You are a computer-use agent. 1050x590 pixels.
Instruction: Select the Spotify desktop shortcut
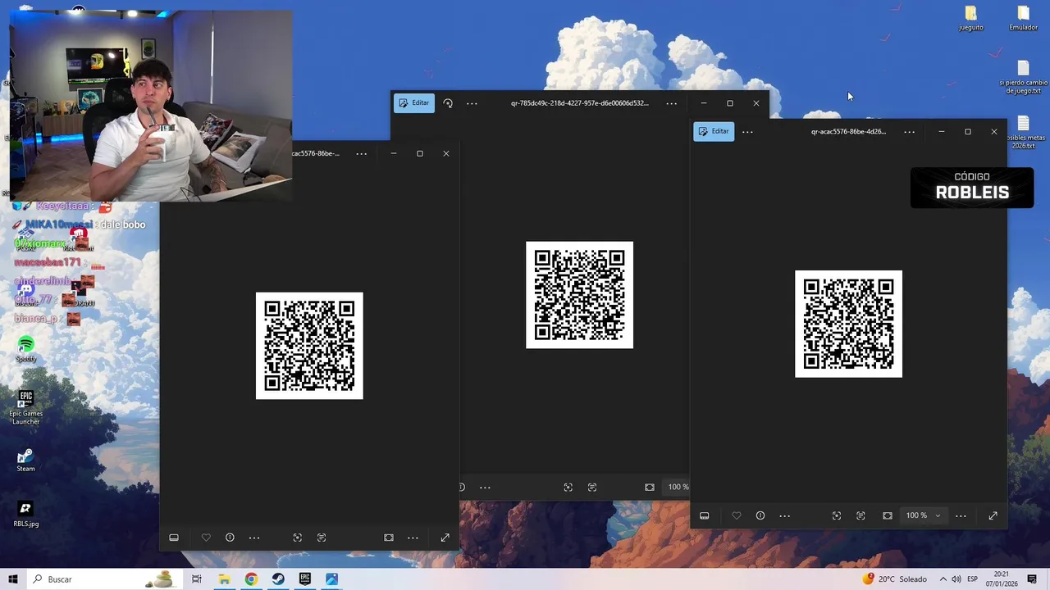(25, 349)
